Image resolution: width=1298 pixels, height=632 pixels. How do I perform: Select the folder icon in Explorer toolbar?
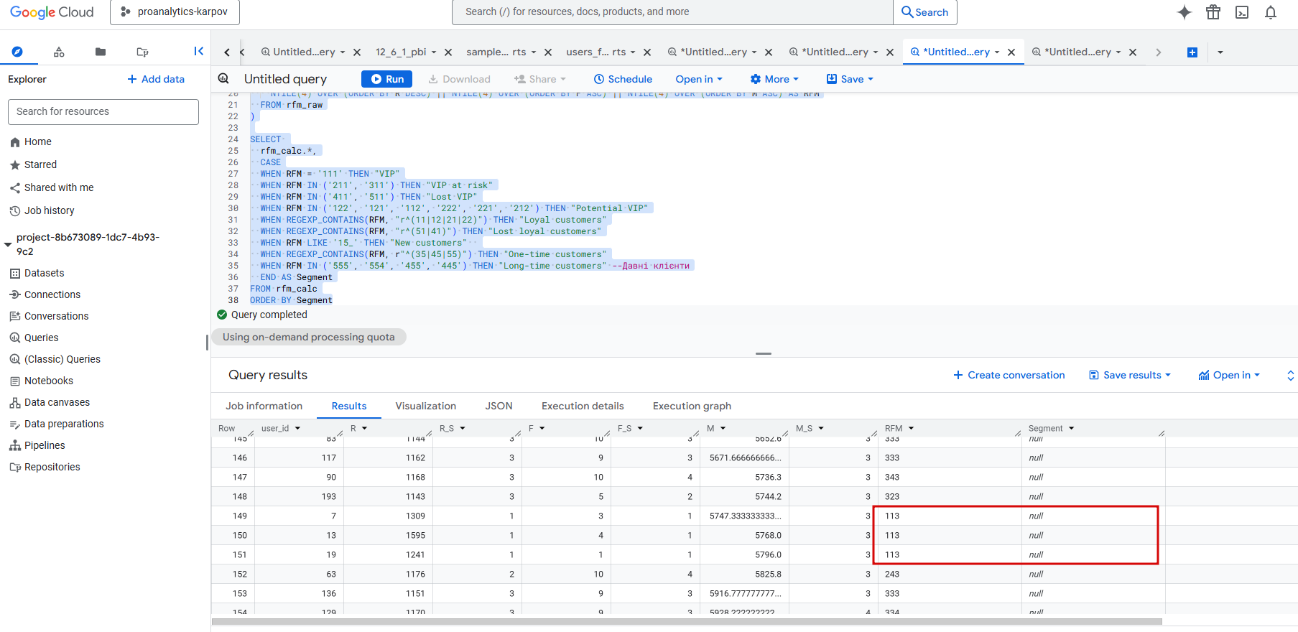click(101, 52)
